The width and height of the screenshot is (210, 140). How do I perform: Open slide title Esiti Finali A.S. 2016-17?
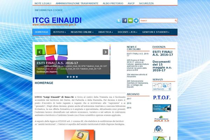coord(57,63)
